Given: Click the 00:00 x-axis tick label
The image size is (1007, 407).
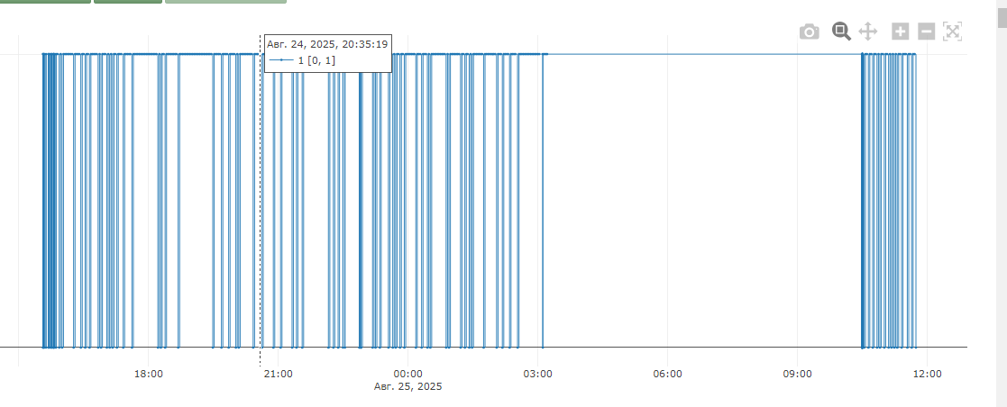Looking at the screenshot, I should click(407, 374).
